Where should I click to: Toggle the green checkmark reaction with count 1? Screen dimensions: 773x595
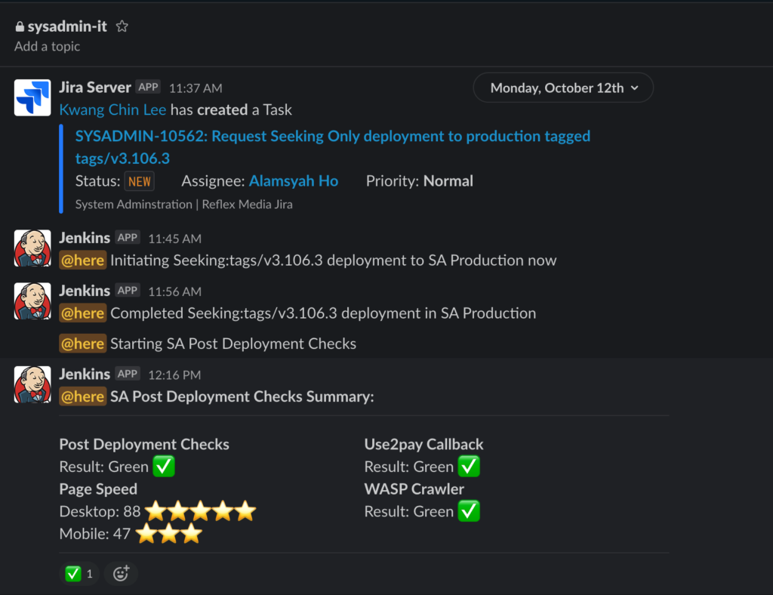click(x=79, y=574)
